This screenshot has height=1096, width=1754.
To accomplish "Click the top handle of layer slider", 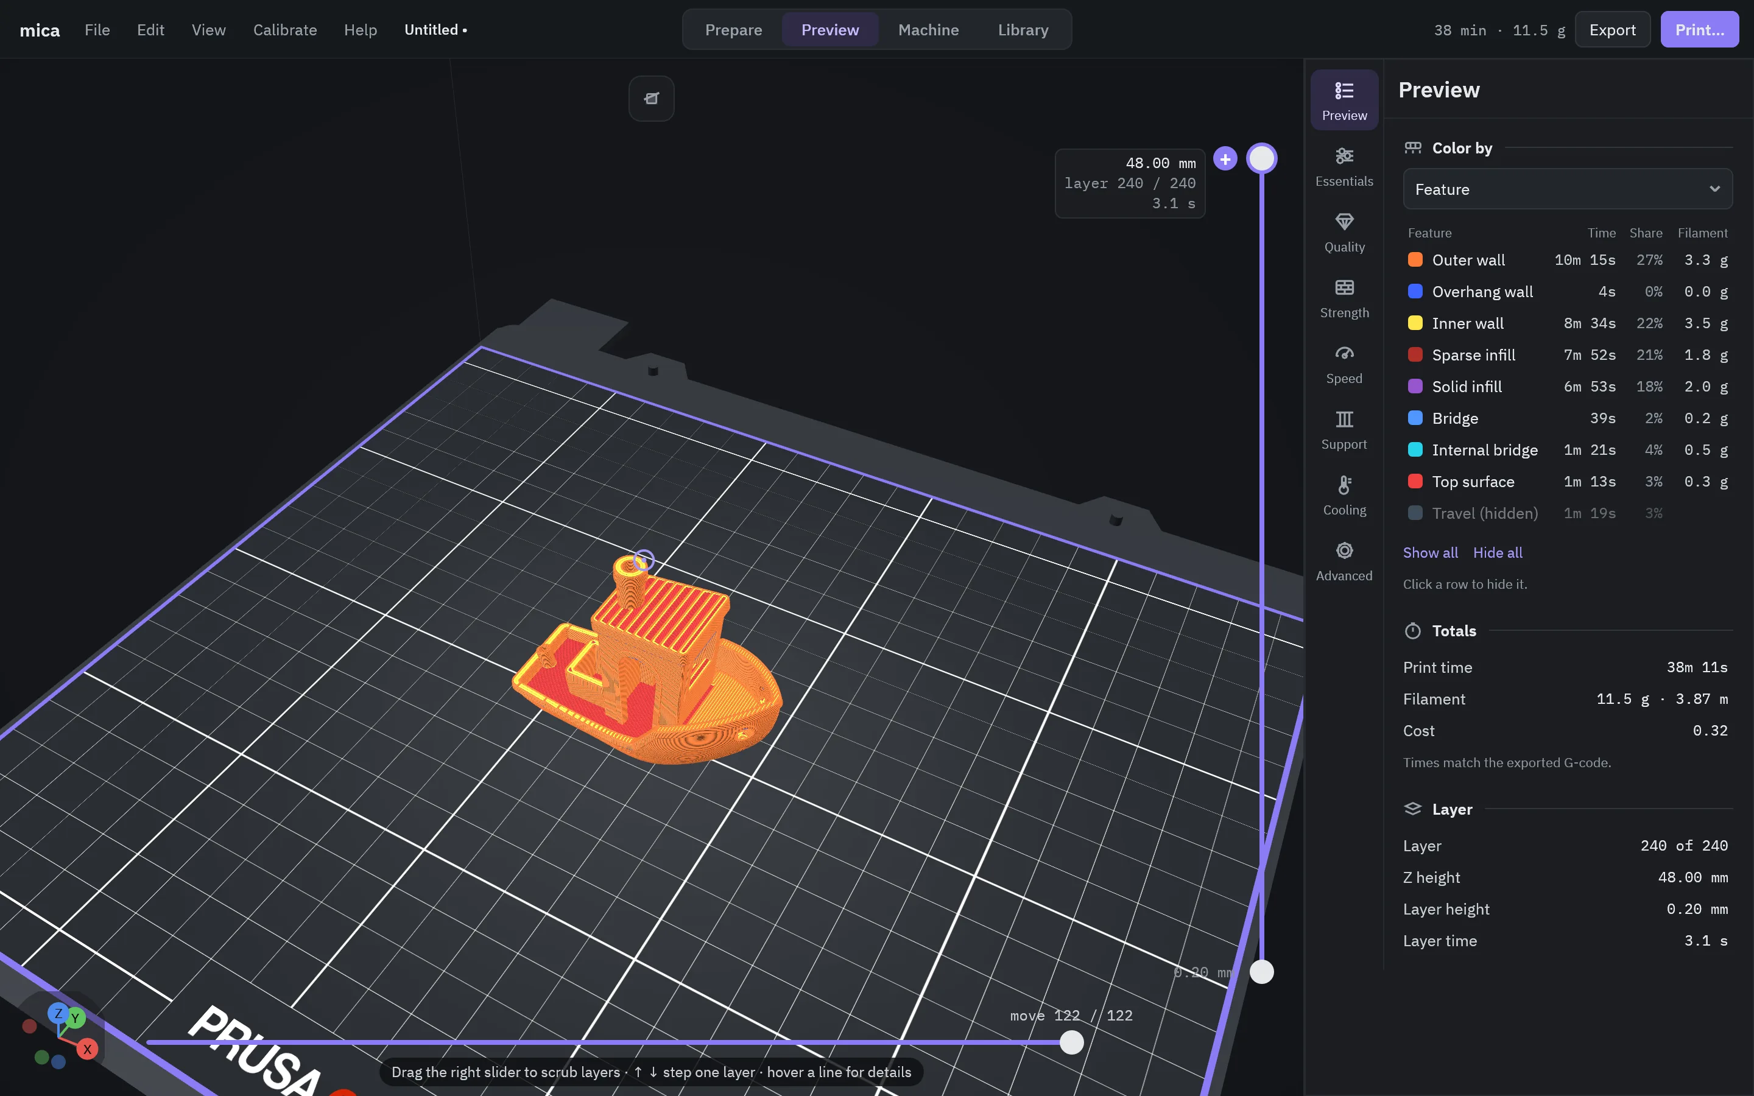I will click(x=1261, y=159).
